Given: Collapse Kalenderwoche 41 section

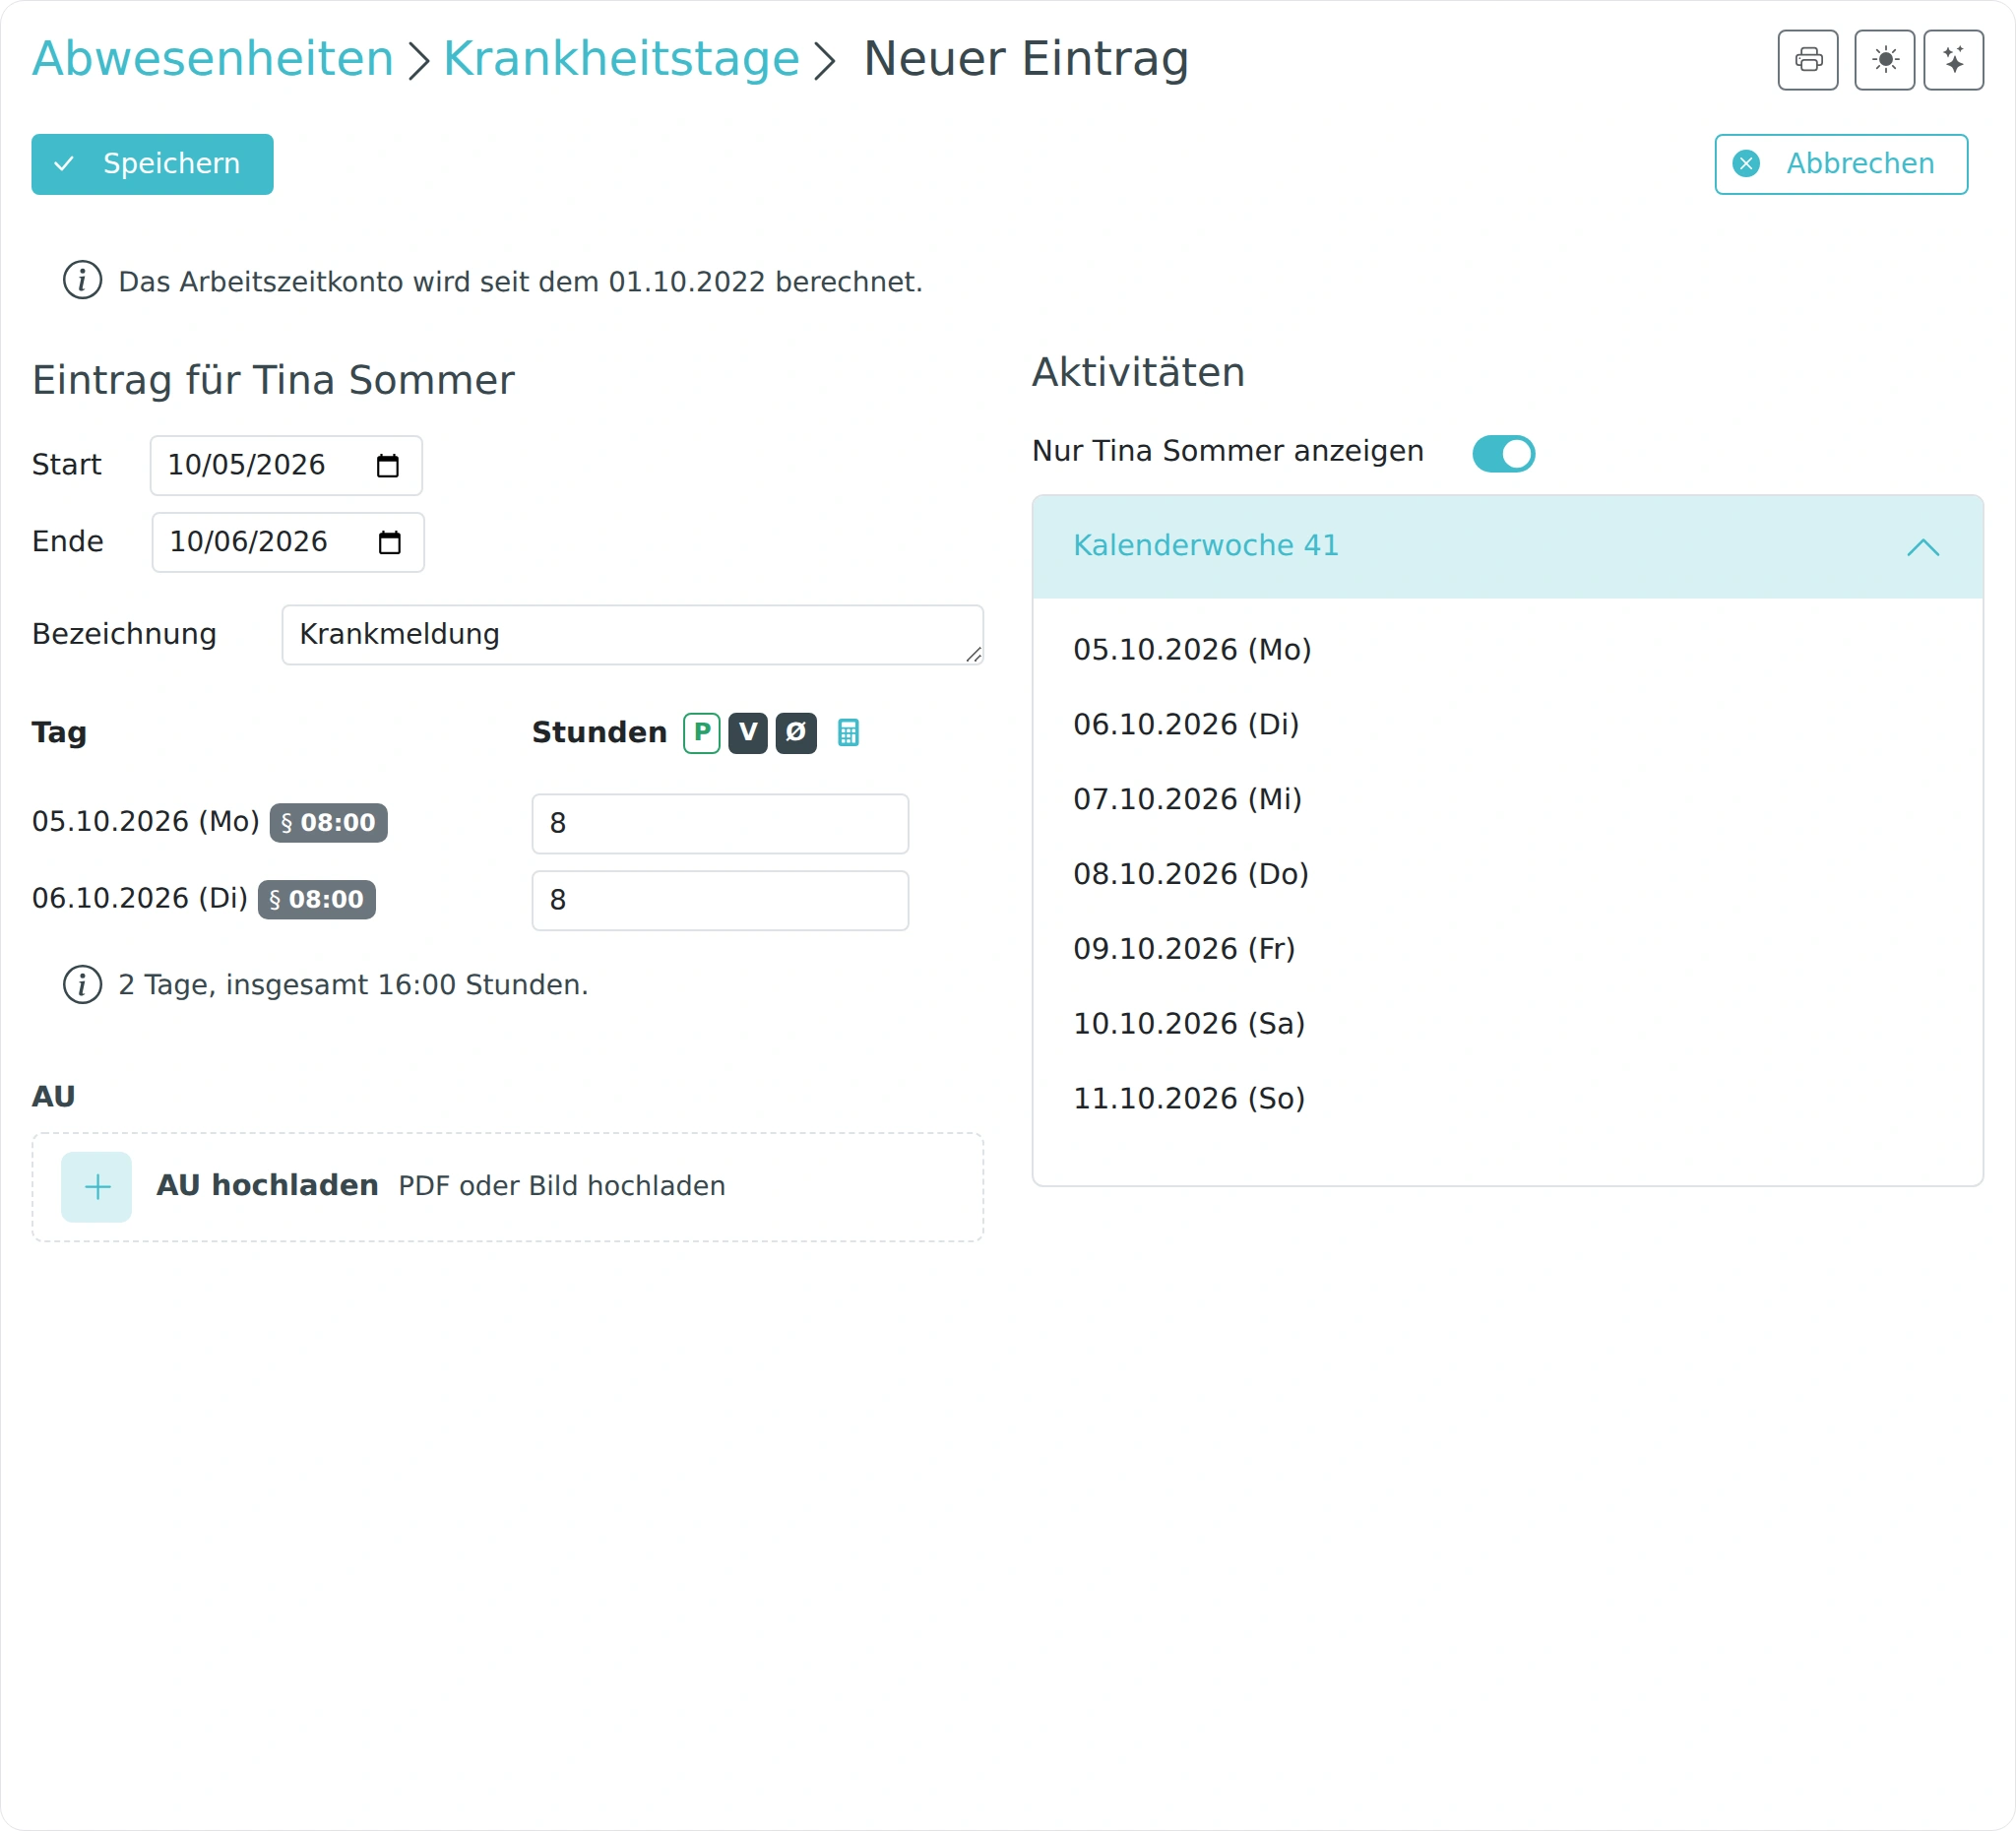Looking at the screenshot, I should pyautogui.click(x=1507, y=546).
